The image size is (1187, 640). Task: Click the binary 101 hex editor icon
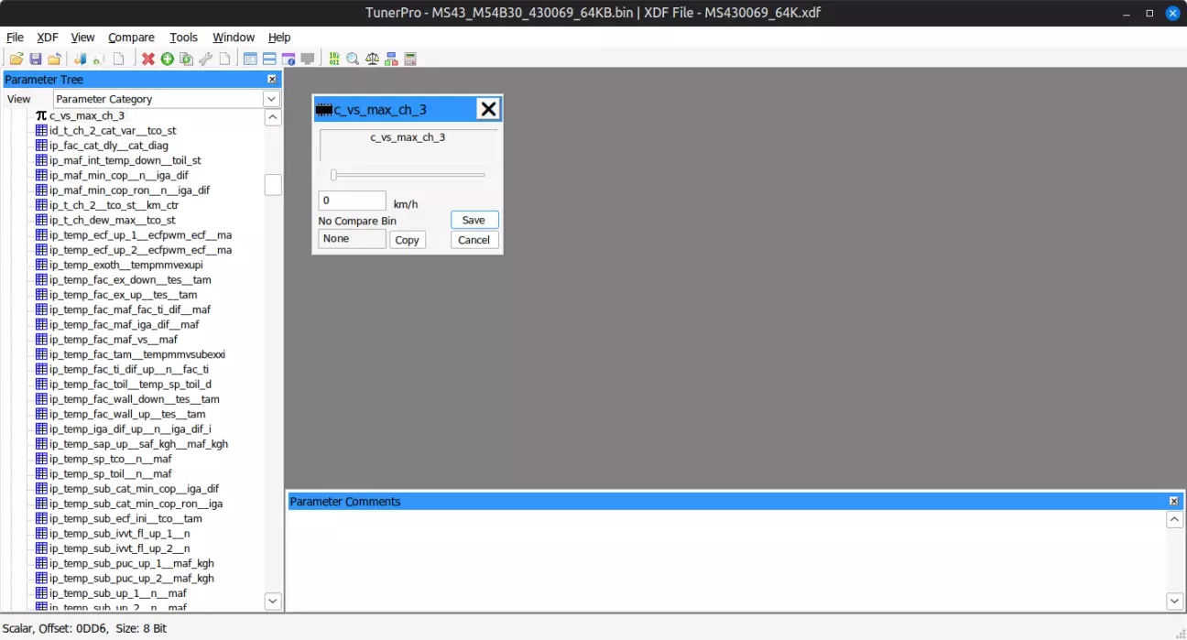point(333,59)
